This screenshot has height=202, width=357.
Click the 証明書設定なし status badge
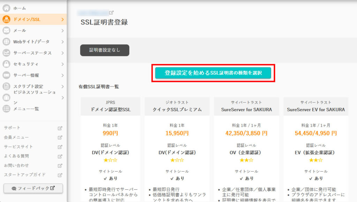click(104, 50)
